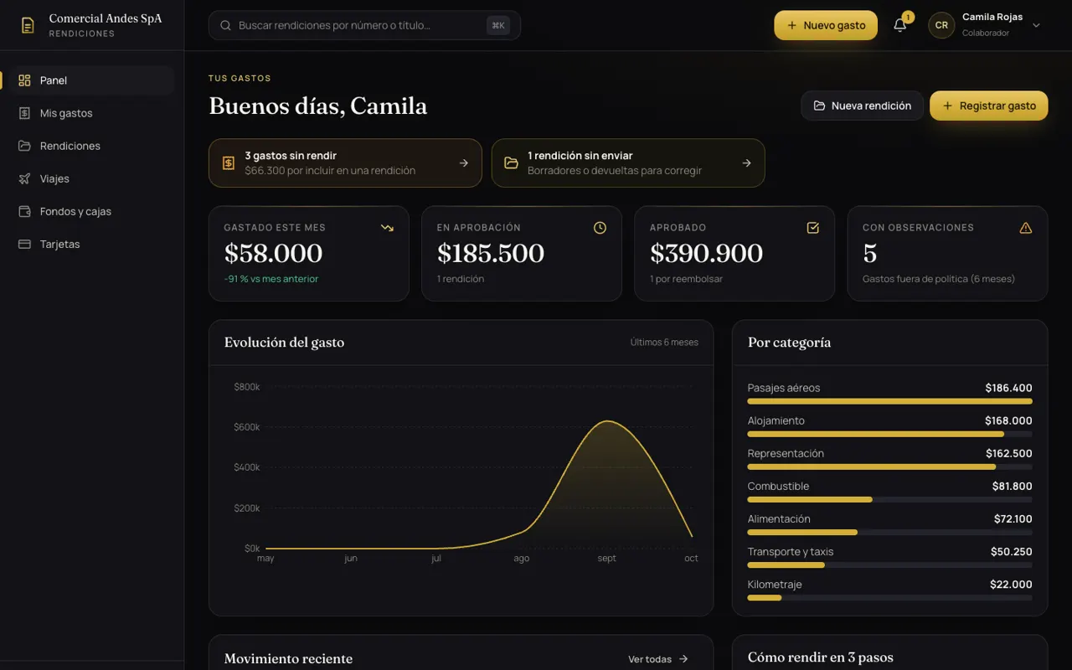Viewport: 1072px width, 670px height.
Task: Open notifications bell icon
Action: [900, 25]
